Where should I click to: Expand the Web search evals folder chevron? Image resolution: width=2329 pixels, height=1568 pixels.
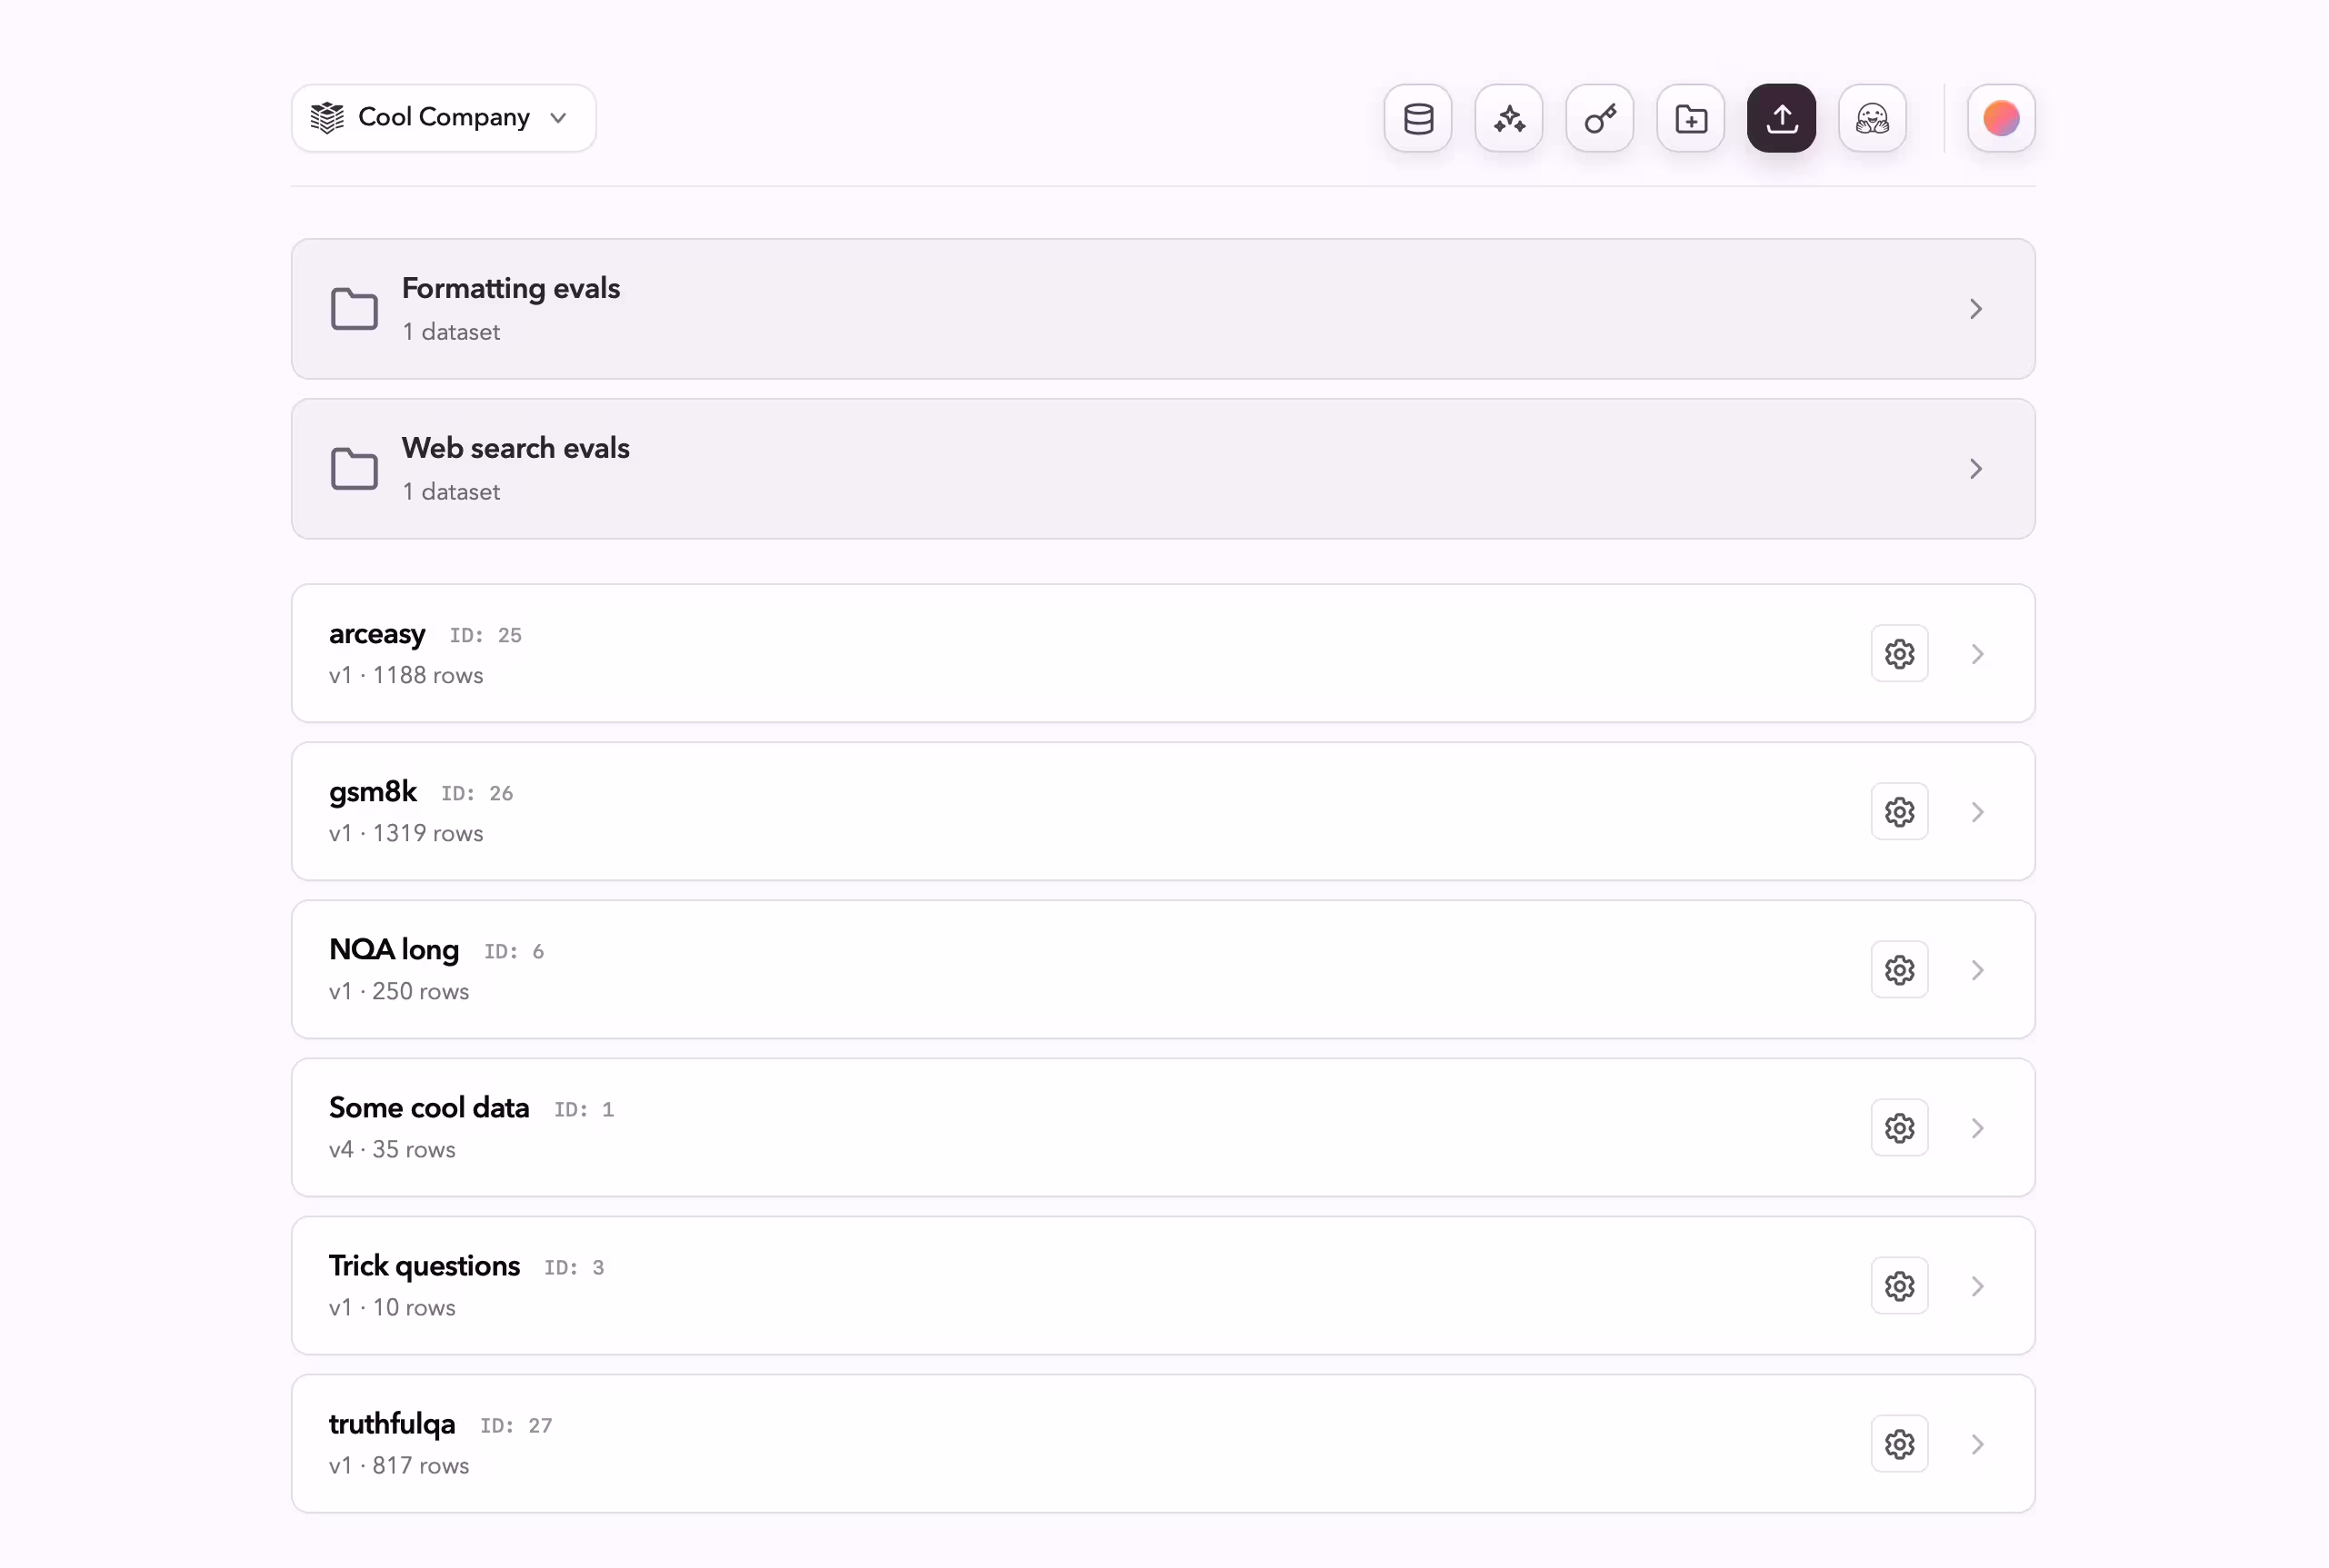[1974, 469]
